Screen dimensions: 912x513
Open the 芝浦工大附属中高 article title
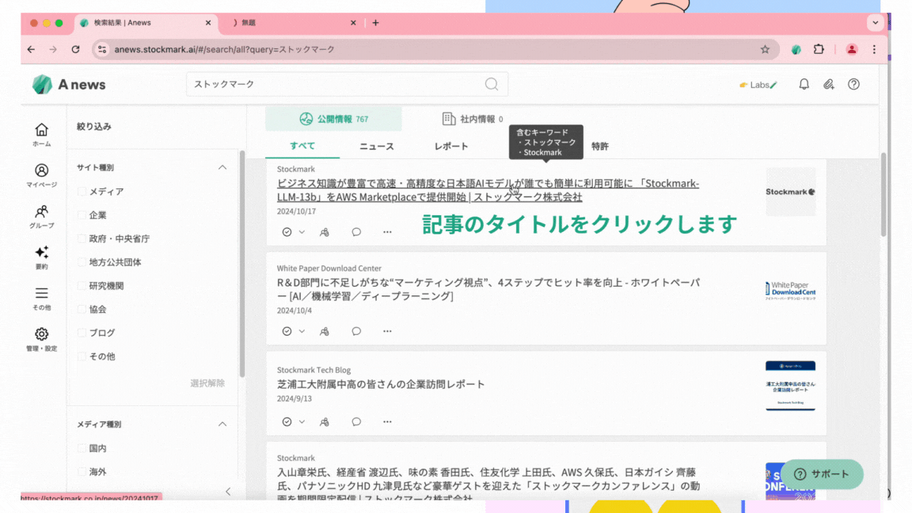pyautogui.click(x=381, y=384)
